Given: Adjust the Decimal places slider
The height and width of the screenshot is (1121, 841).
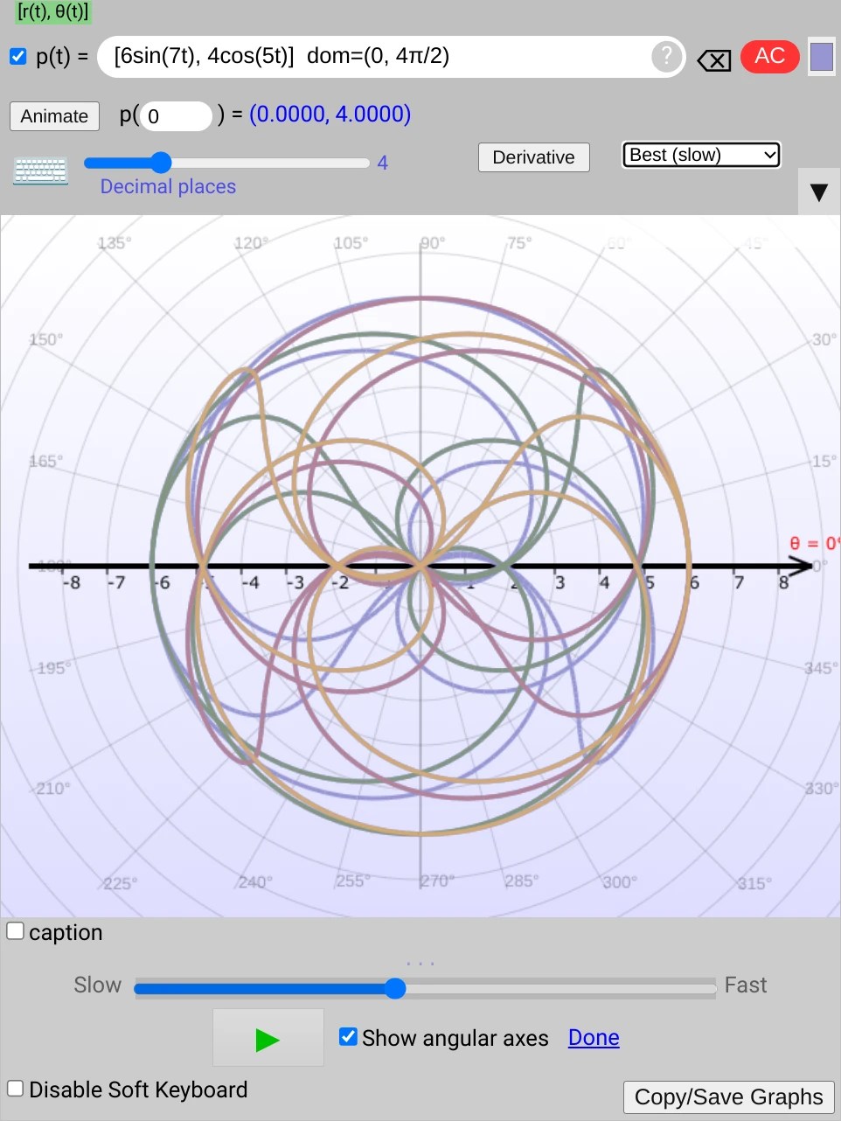Looking at the screenshot, I should tap(161, 162).
